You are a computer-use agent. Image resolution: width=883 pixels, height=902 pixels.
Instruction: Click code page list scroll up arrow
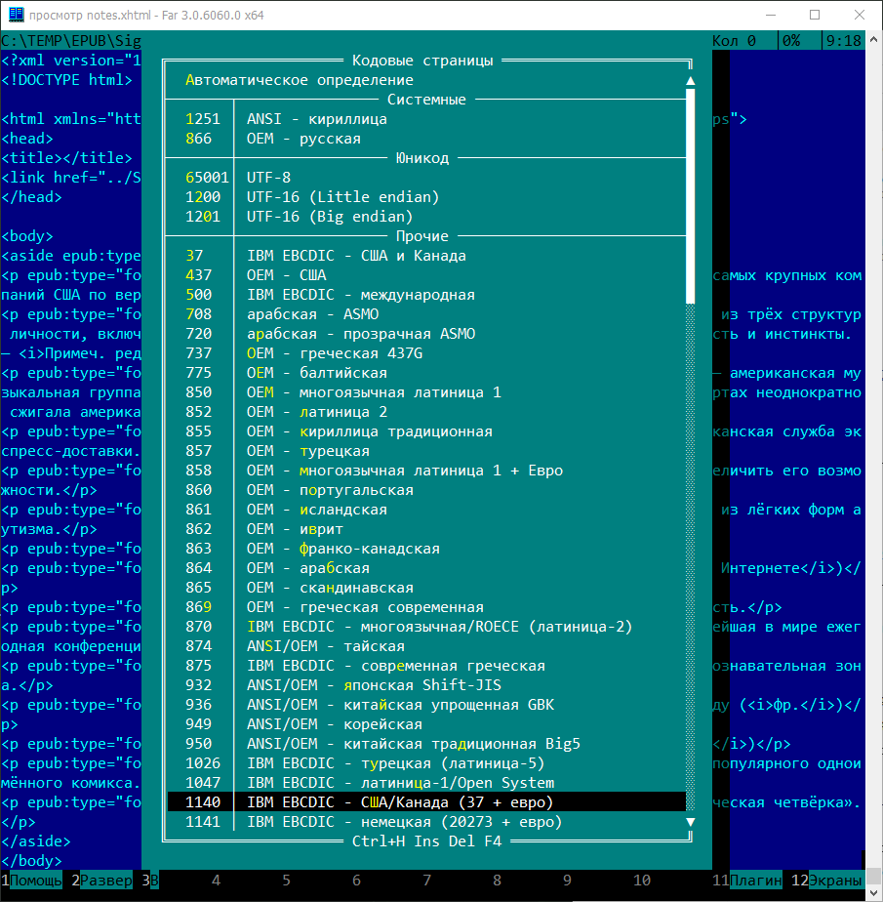coord(691,80)
